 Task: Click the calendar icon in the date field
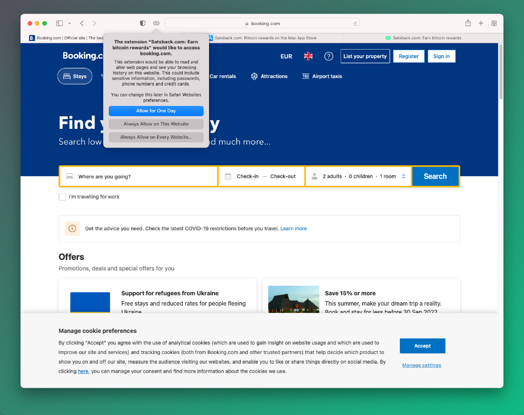[228, 176]
